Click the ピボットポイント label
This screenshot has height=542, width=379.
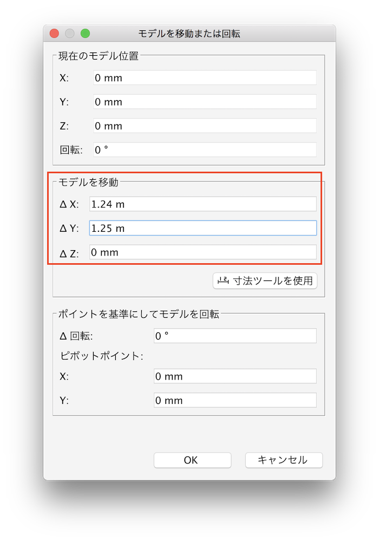(102, 356)
